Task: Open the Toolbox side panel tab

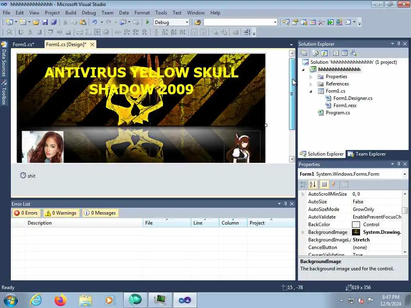Action: click(4, 92)
